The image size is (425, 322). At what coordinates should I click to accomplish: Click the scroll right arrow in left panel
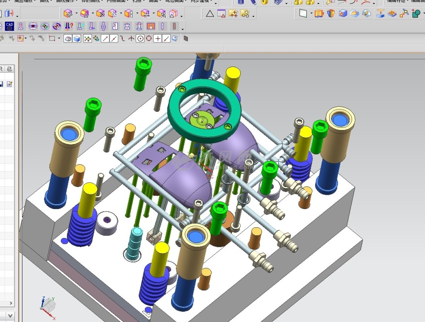[11, 303]
